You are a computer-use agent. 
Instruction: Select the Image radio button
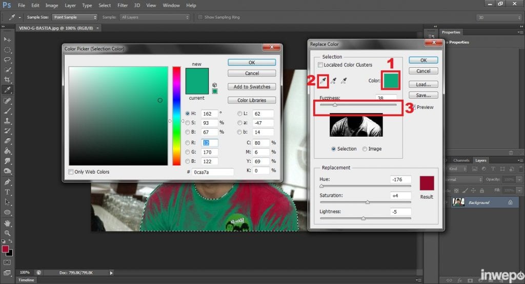pos(365,149)
